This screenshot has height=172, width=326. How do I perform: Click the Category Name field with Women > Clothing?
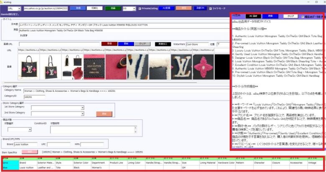pyautogui.click(x=127, y=91)
